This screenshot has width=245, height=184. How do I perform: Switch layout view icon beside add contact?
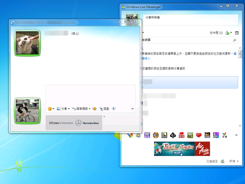237,32
